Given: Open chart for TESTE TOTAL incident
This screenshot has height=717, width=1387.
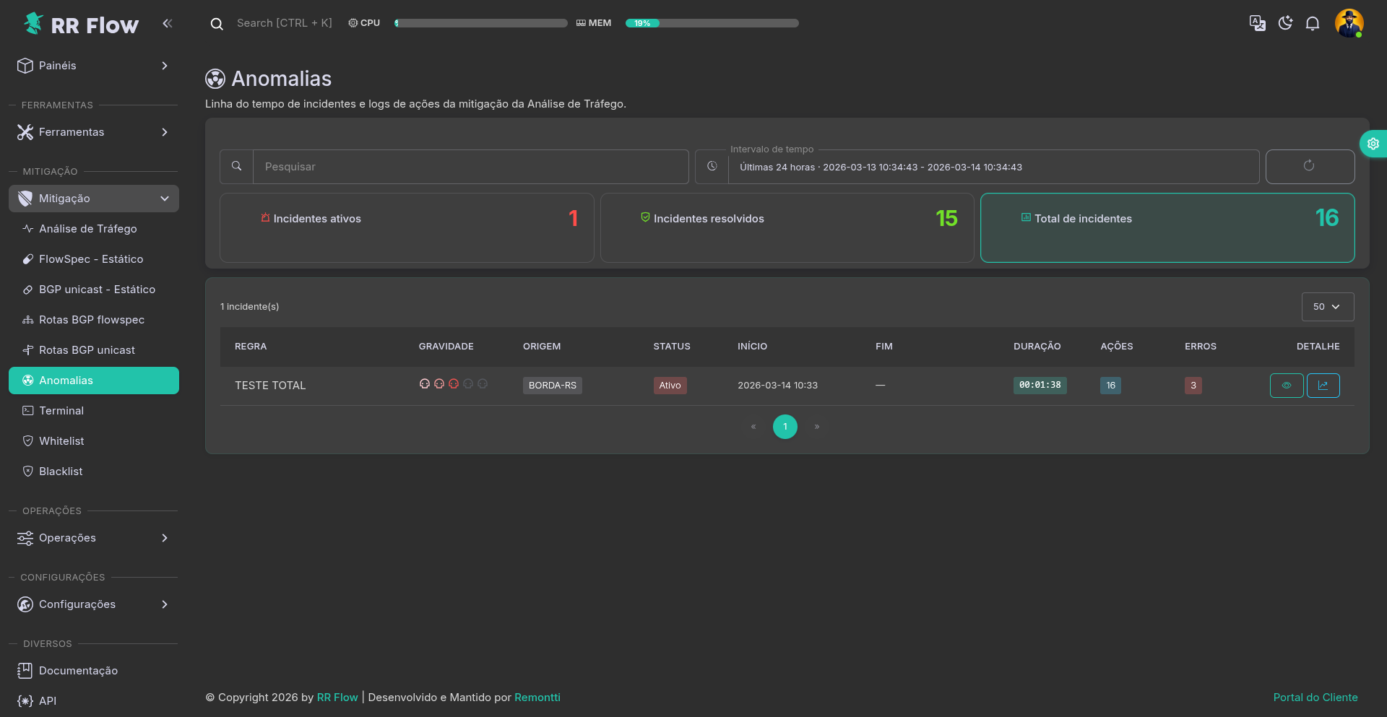Looking at the screenshot, I should click(x=1323, y=386).
